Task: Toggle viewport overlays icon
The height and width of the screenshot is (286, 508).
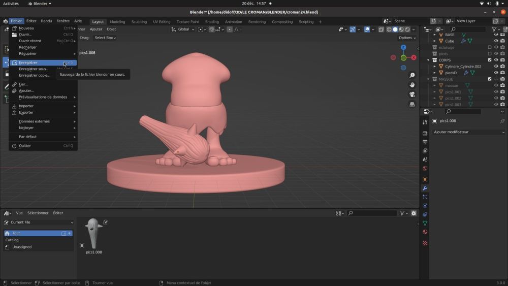Action: point(367,29)
